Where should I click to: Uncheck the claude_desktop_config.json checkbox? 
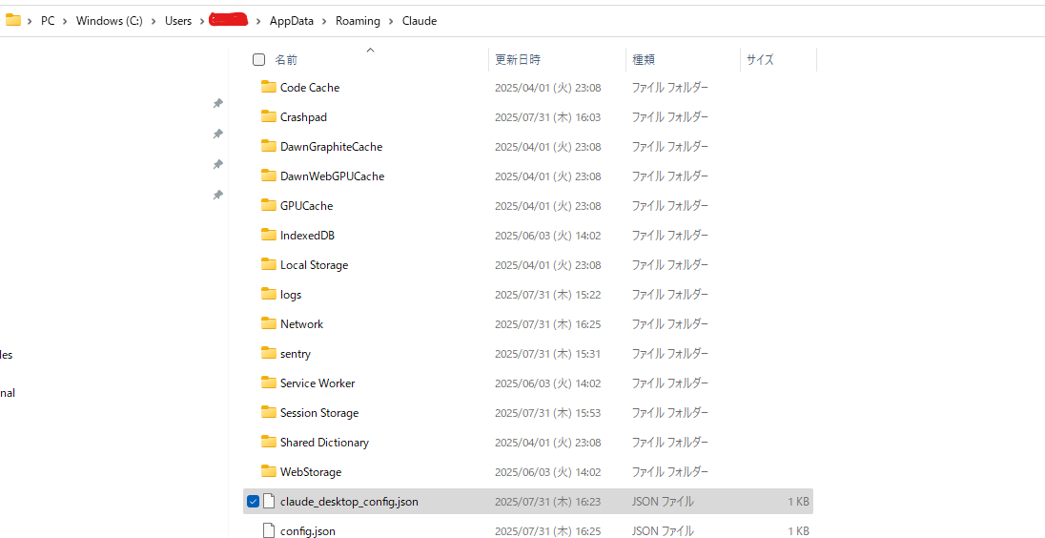pos(254,502)
